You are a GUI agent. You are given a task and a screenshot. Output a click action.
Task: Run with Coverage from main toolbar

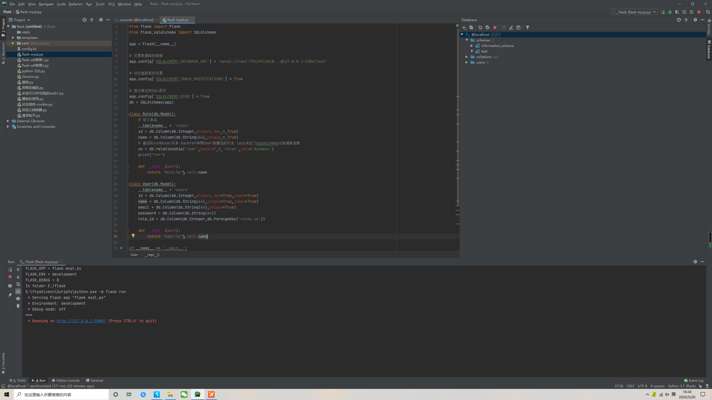click(677, 12)
